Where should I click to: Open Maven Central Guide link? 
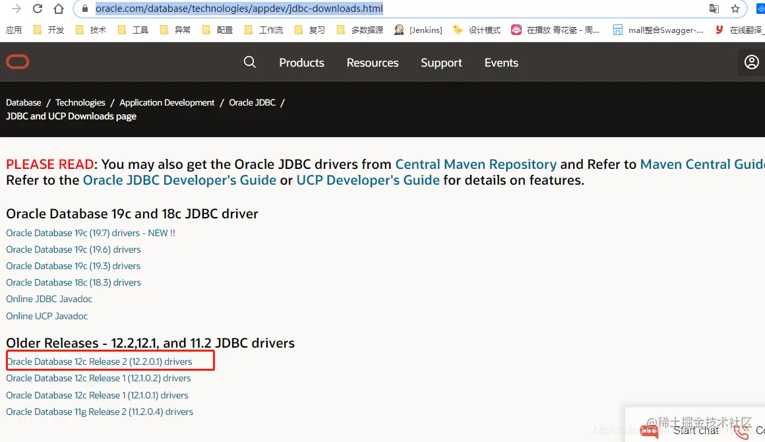click(x=702, y=164)
